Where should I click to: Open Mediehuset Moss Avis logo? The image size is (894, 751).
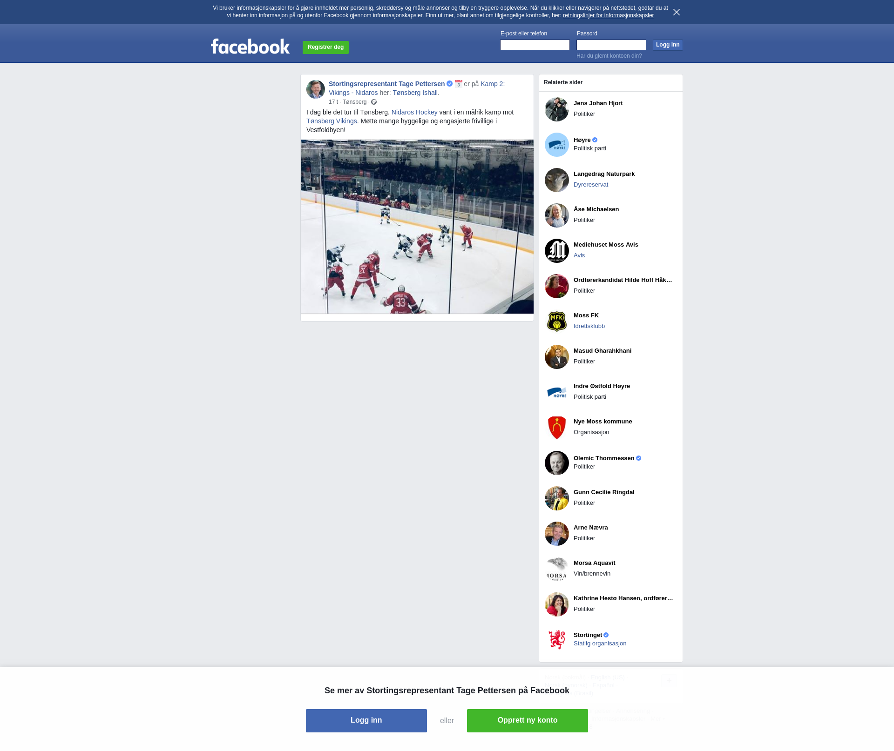point(557,251)
